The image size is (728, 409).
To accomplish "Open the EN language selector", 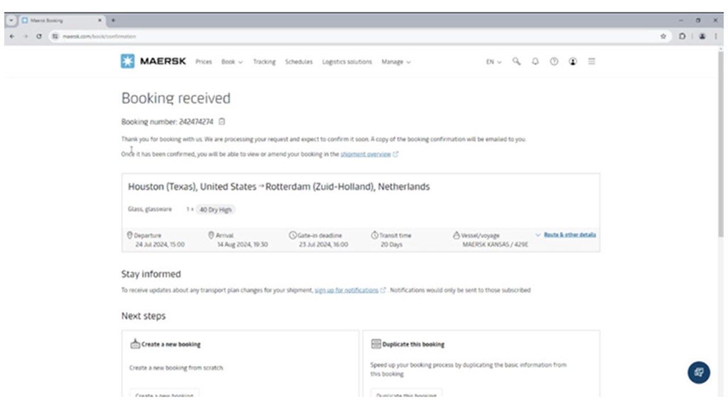I will point(493,62).
